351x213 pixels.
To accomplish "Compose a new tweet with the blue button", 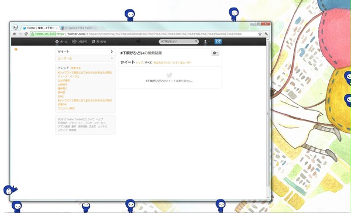I will 218,42.
